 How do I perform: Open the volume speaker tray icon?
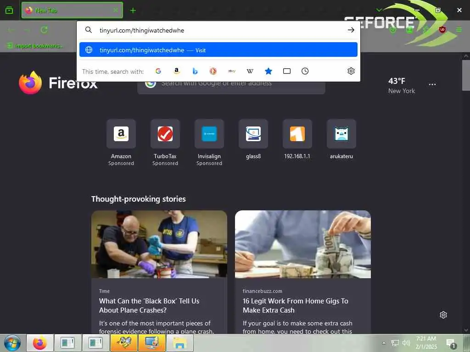click(x=406, y=343)
